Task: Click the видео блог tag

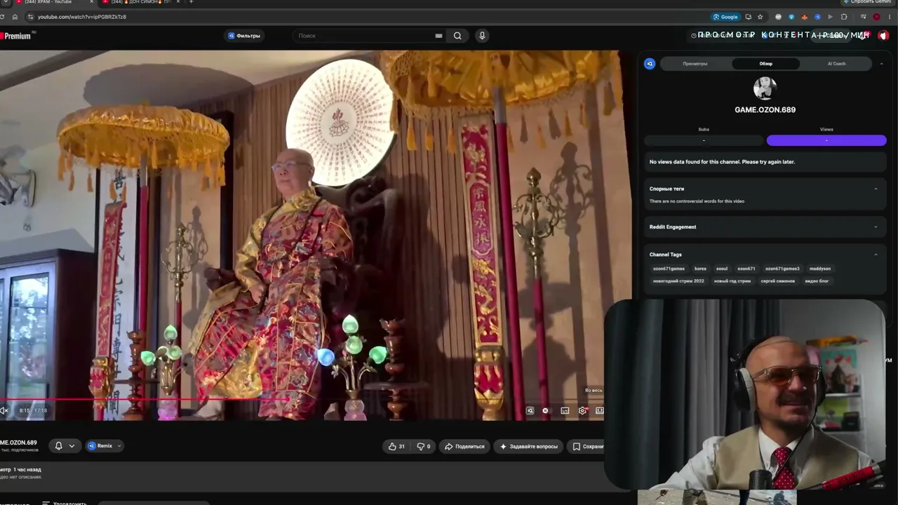Action: 817,281
